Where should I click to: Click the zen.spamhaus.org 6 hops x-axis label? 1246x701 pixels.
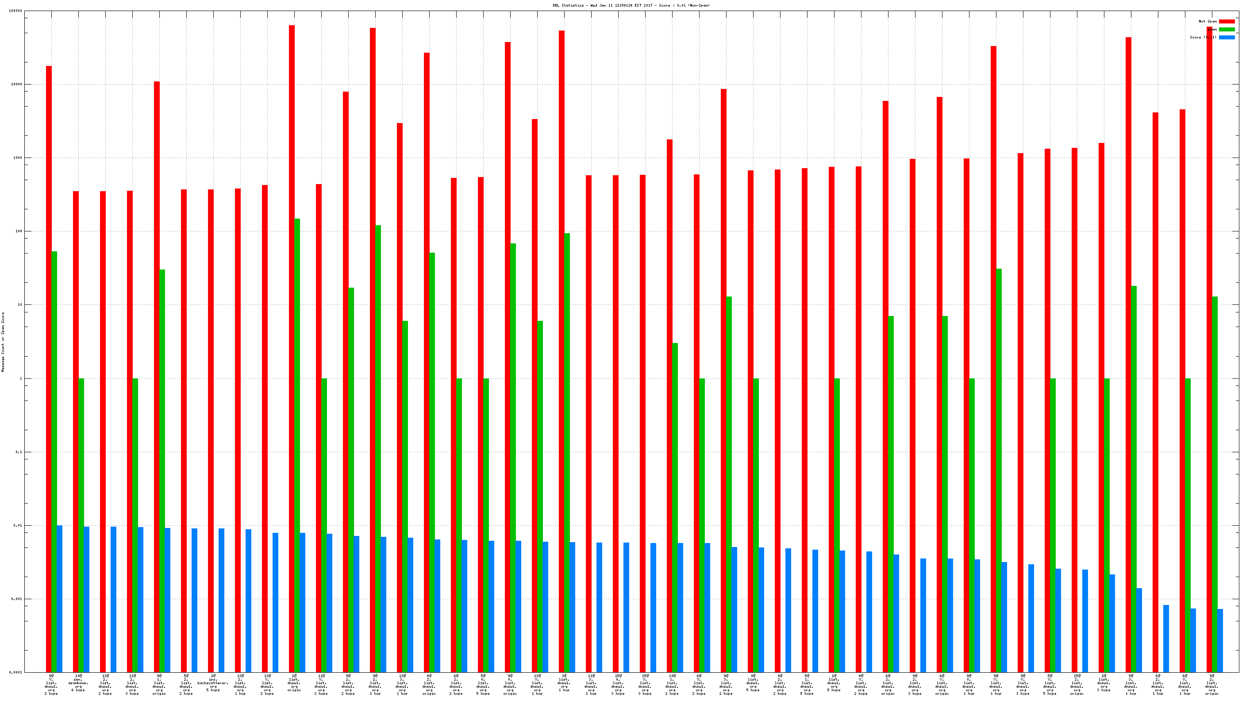(78, 682)
